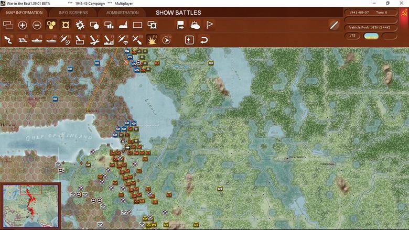Click the Helsinki city label on map
The image size is (409, 230).
(9, 125)
